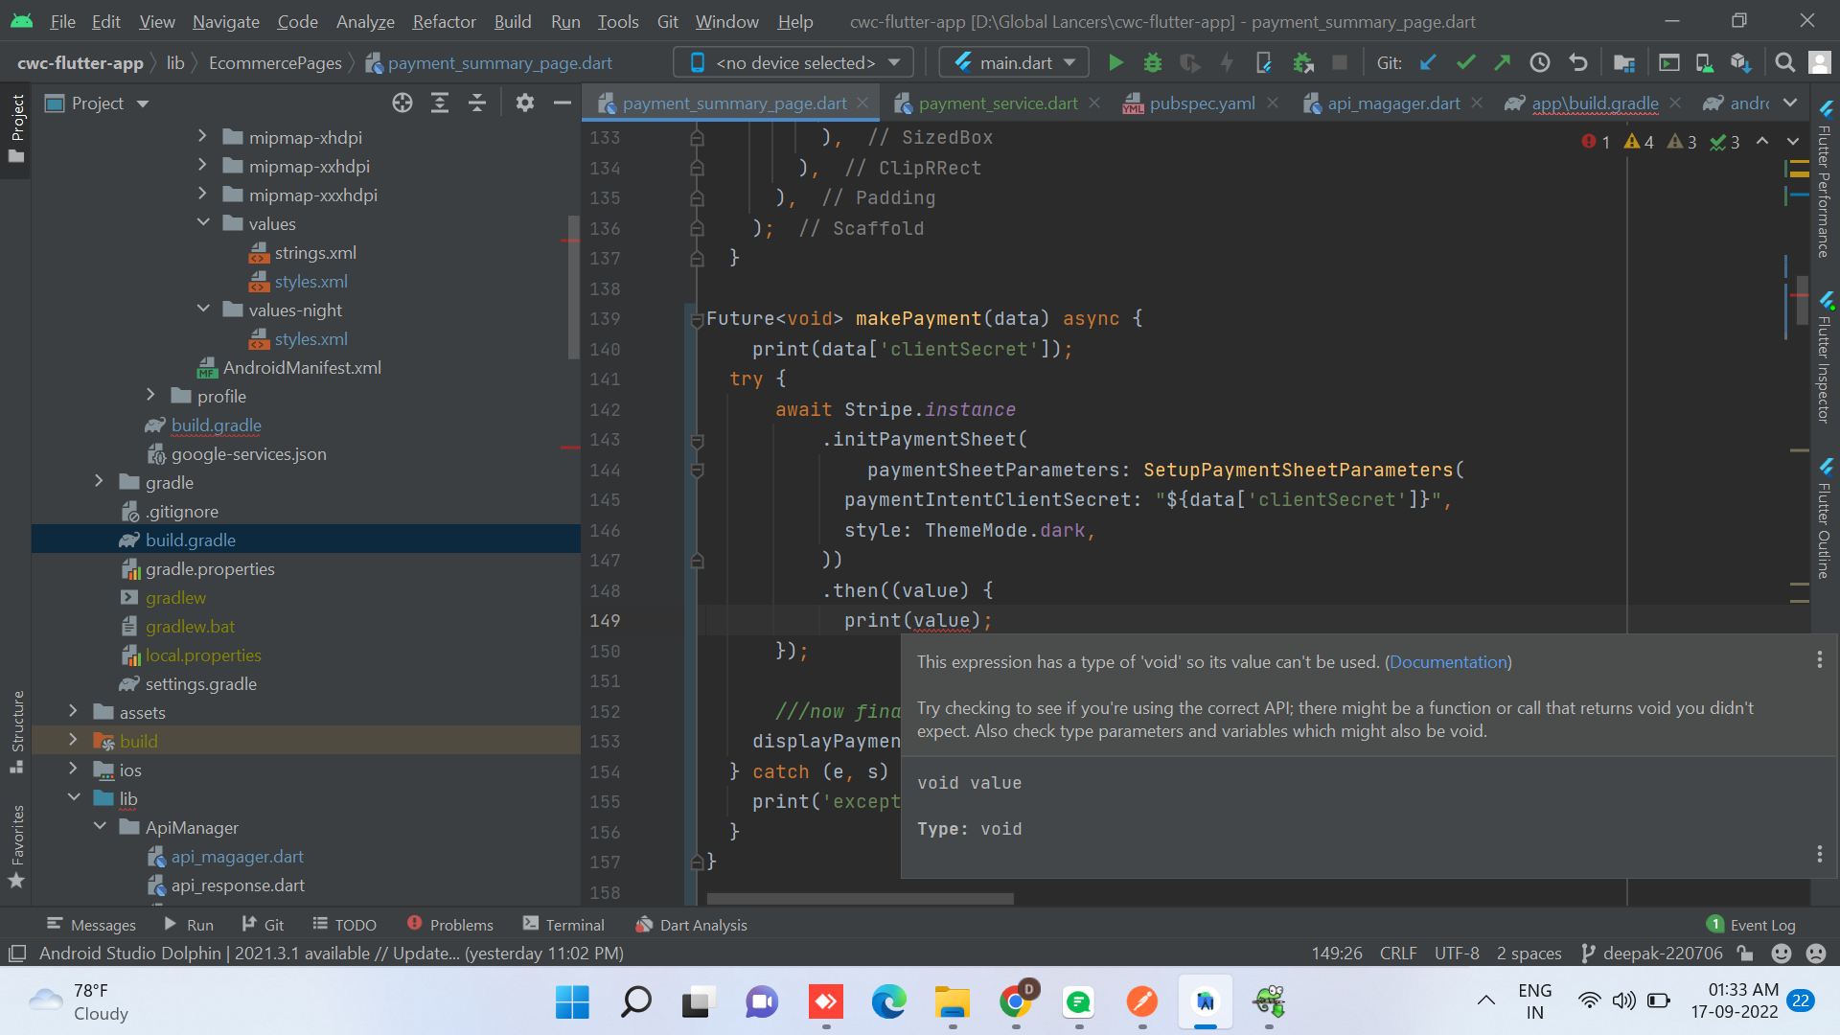Toggle tool window bars icon bottom-left
This screenshot has width=1840, height=1035.
pos(17,954)
